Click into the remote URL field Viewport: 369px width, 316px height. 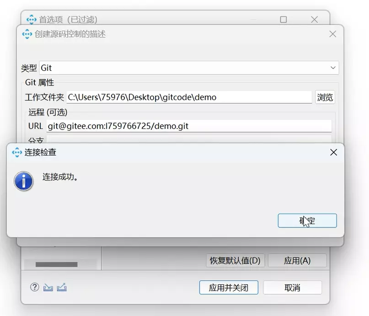point(189,126)
